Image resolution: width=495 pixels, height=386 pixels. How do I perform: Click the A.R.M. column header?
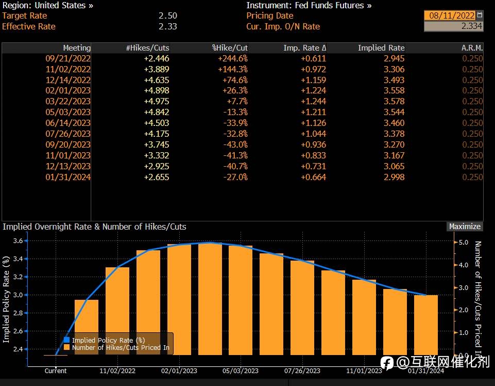(472, 48)
